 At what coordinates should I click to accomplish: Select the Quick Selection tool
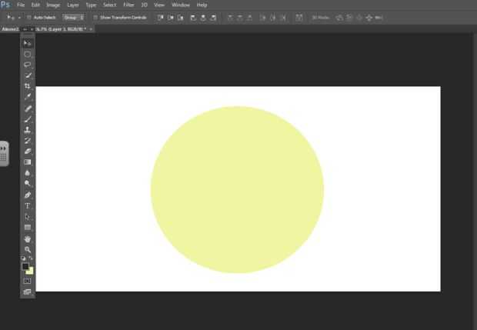pyautogui.click(x=28, y=75)
